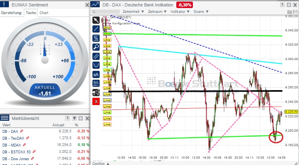Select the curve arc drawing tool
299x165 pixels.
(96, 65)
